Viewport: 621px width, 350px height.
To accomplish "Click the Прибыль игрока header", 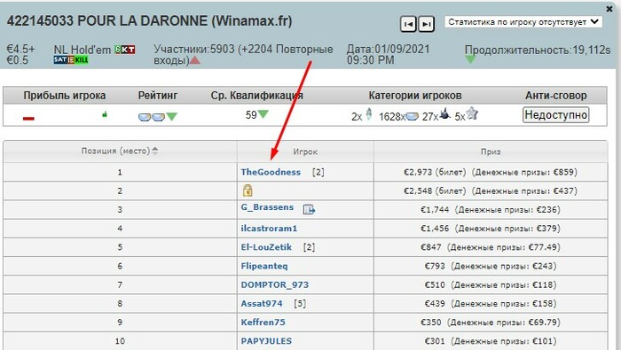I will [65, 96].
